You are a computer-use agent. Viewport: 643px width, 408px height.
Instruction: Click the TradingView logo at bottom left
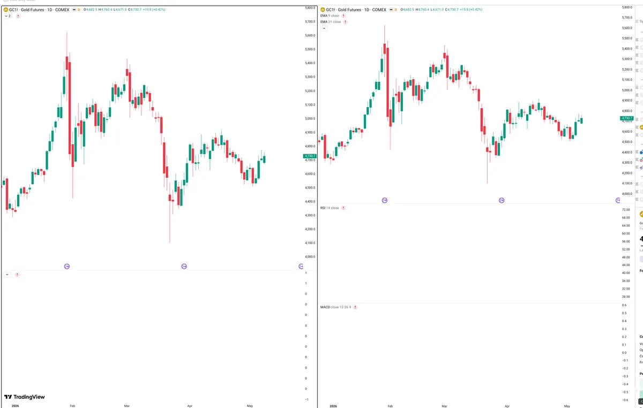click(25, 397)
